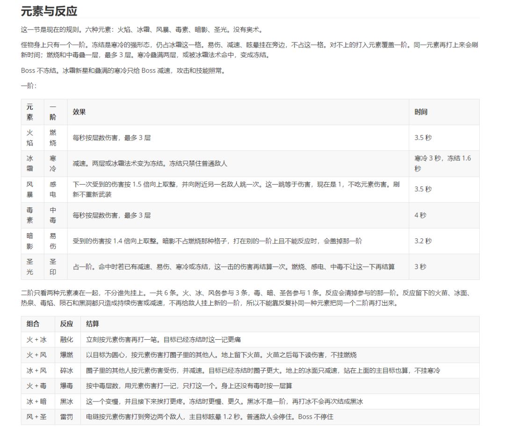Click the cell "寒冷 3 秒，冻结 1.6 秒"
The image size is (505, 429).
pyautogui.click(x=444, y=164)
